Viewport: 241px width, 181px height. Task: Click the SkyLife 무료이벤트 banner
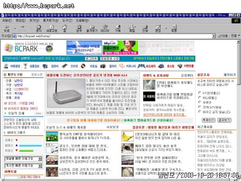click(120, 48)
